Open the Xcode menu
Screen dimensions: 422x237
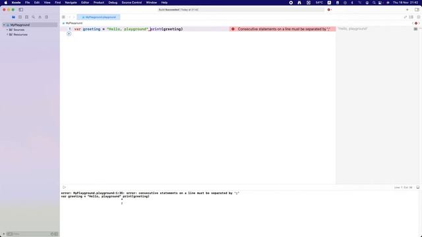[16, 3]
